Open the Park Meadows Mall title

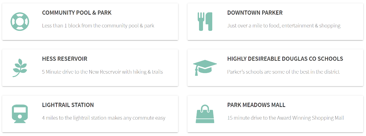[256, 105]
